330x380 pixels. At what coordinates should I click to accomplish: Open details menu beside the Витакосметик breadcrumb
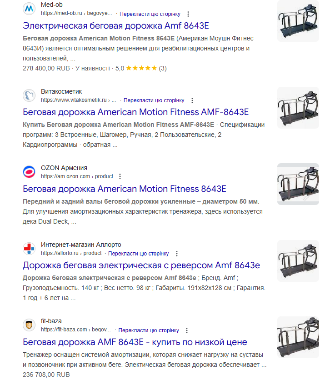point(192,100)
